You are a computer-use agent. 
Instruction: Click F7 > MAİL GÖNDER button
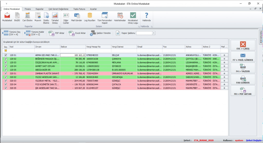(x=243, y=57)
